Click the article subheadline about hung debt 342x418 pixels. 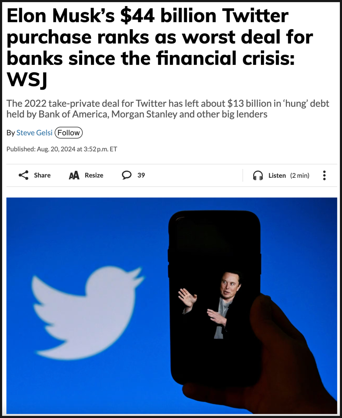click(x=168, y=108)
